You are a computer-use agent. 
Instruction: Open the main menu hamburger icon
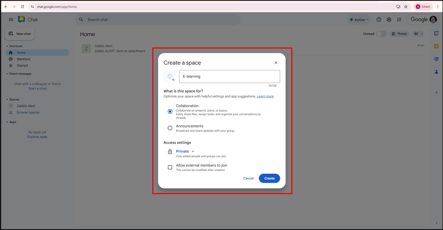(11, 20)
